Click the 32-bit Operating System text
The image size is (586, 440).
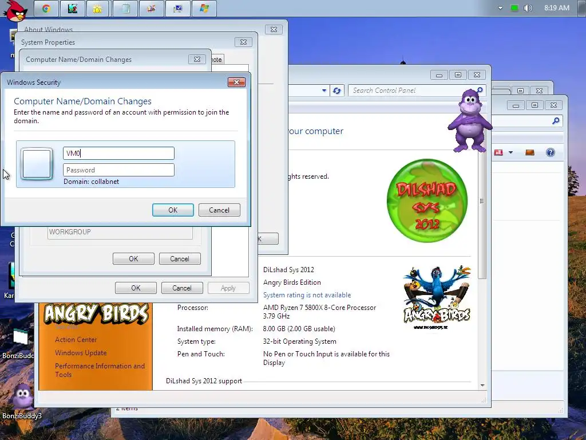point(300,341)
